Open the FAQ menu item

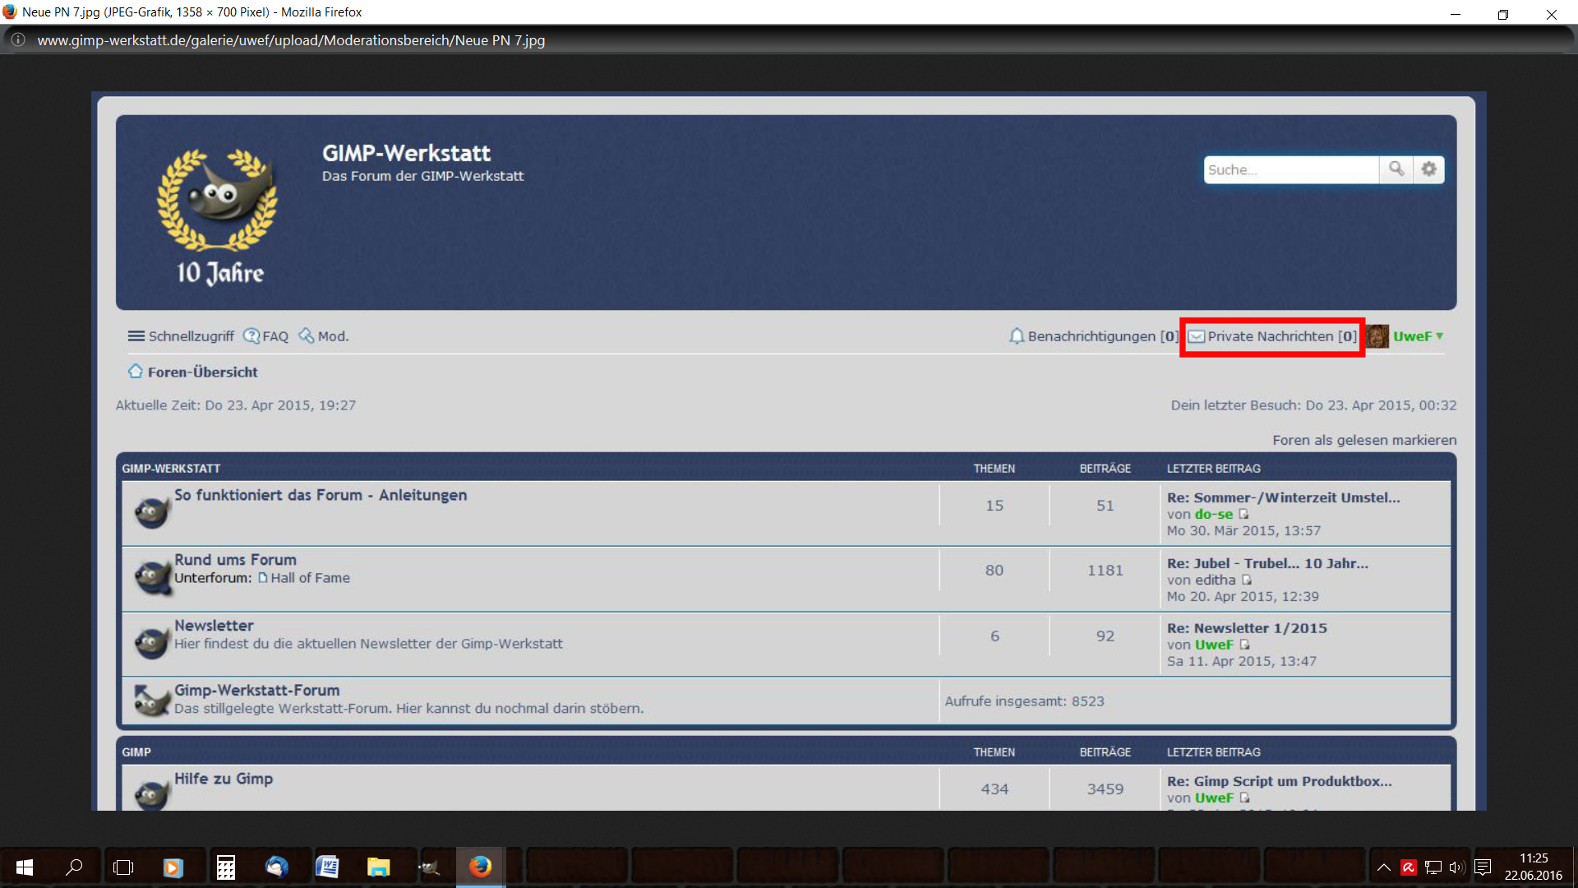click(x=275, y=336)
